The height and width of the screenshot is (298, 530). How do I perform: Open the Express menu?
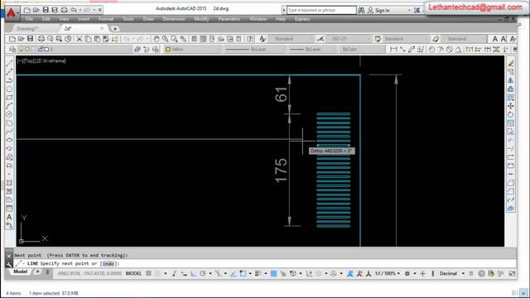[301, 19]
